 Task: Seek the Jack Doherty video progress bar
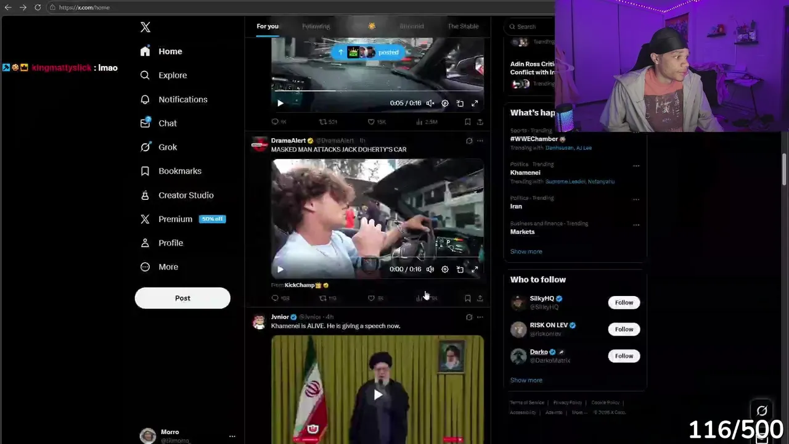(x=377, y=257)
